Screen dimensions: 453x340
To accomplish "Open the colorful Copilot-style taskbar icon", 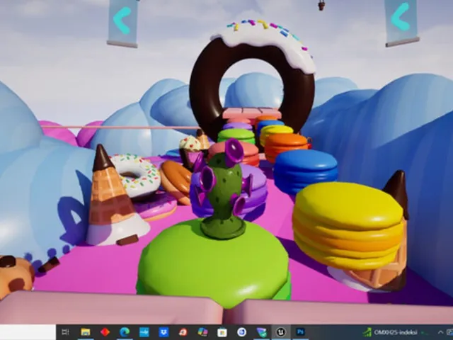I will [202, 332].
